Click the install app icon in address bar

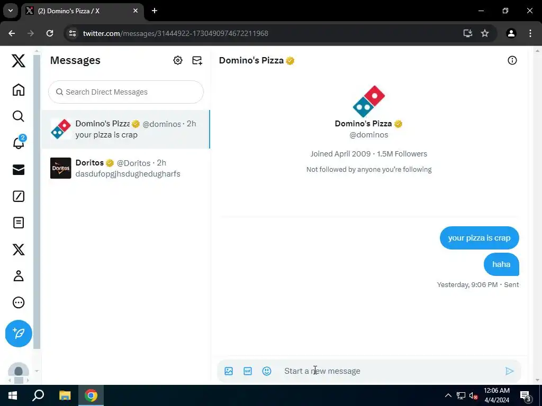click(x=468, y=33)
